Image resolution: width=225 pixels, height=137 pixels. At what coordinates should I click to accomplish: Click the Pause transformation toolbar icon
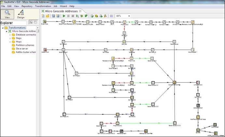click(x=68, y=16)
